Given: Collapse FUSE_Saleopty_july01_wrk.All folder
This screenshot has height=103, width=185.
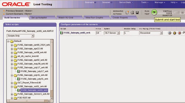Looking at the screenshot, I should coord(12,75).
